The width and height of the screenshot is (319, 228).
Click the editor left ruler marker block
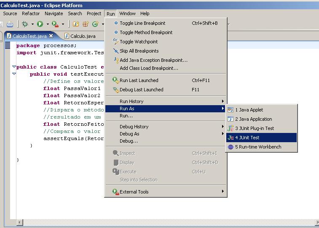pos(7,45)
